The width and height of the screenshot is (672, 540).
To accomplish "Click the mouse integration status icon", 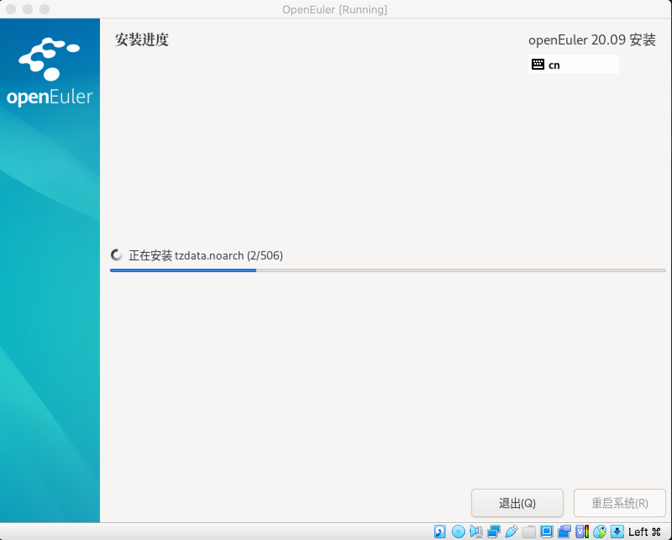I will pyautogui.click(x=600, y=532).
